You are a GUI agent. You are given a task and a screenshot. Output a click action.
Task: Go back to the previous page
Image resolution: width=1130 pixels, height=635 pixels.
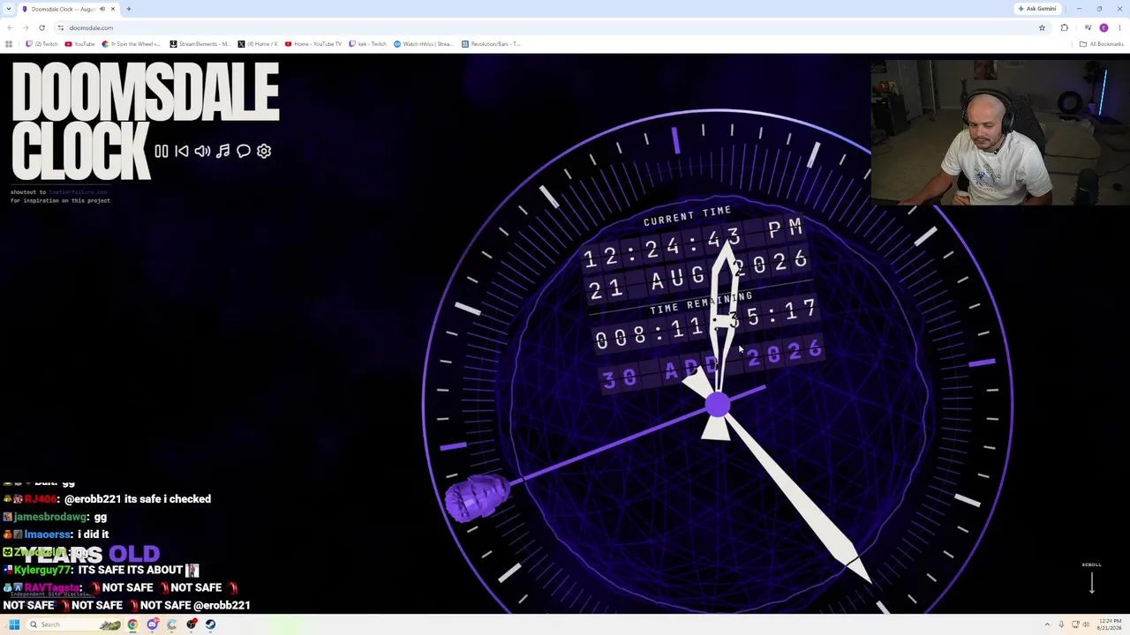pos(10,27)
